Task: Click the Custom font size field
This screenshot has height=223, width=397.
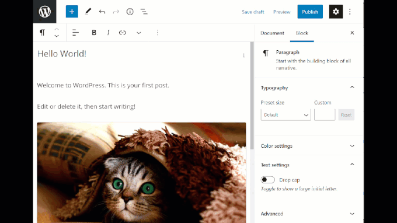Action: [325, 115]
